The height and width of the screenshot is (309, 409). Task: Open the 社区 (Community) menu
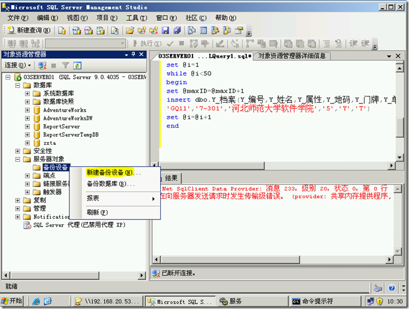tap(196, 18)
